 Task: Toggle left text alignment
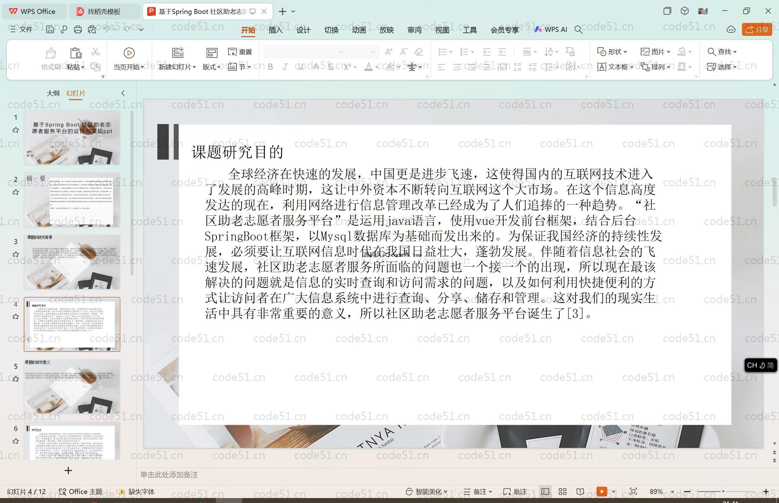point(441,67)
